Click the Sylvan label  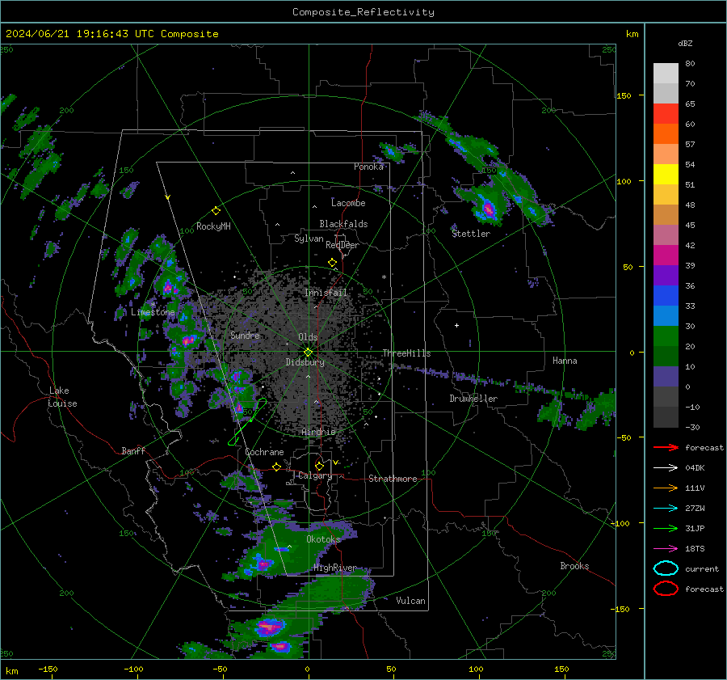coord(309,239)
